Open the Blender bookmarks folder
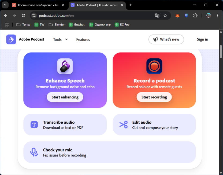The width and height of the screenshot is (223, 175). 57,25
